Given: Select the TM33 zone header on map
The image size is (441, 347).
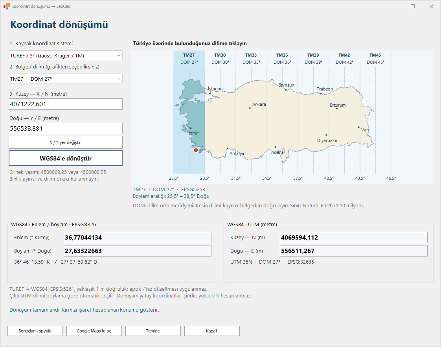Looking at the screenshot, I should click(251, 59).
